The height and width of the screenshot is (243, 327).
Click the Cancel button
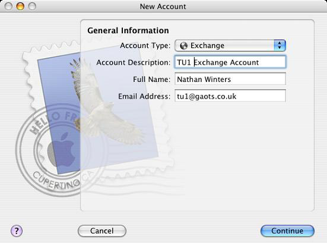point(102,231)
